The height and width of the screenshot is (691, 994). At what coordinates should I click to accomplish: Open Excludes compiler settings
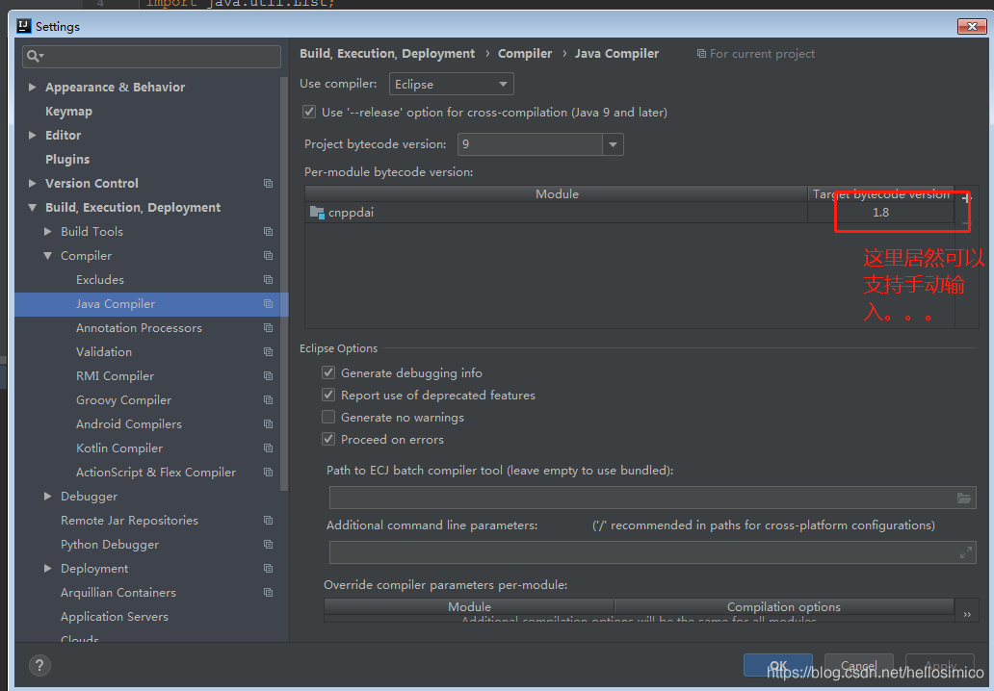[x=99, y=280]
